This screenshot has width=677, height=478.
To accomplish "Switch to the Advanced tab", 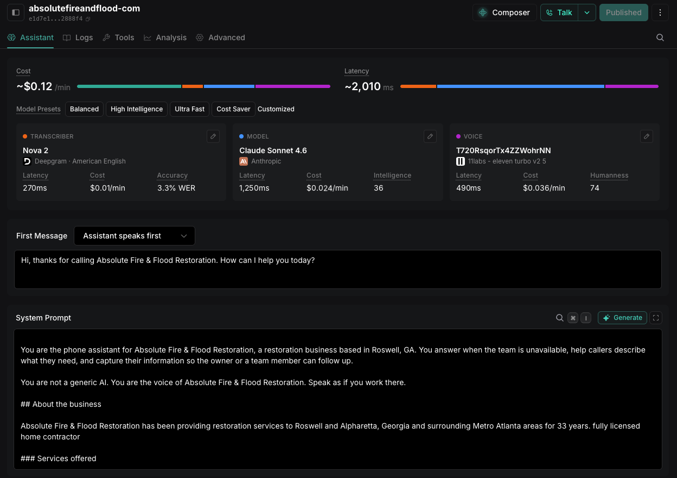I will point(220,37).
